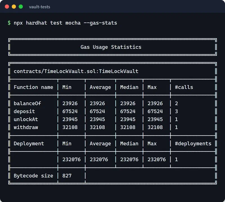
Task: Click balanceOf Average value 23926
Action: click(x=97, y=103)
